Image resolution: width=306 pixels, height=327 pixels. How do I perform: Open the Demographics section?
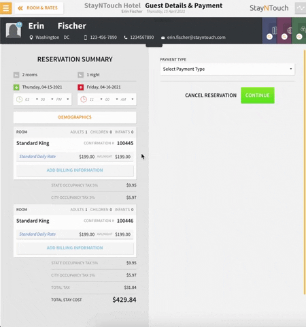click(75, 117)
